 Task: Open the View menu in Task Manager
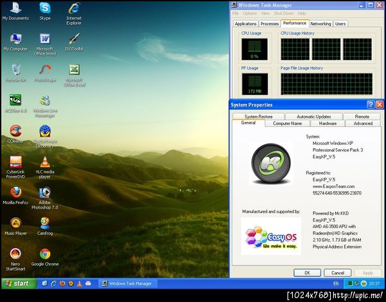pos(265,14)
